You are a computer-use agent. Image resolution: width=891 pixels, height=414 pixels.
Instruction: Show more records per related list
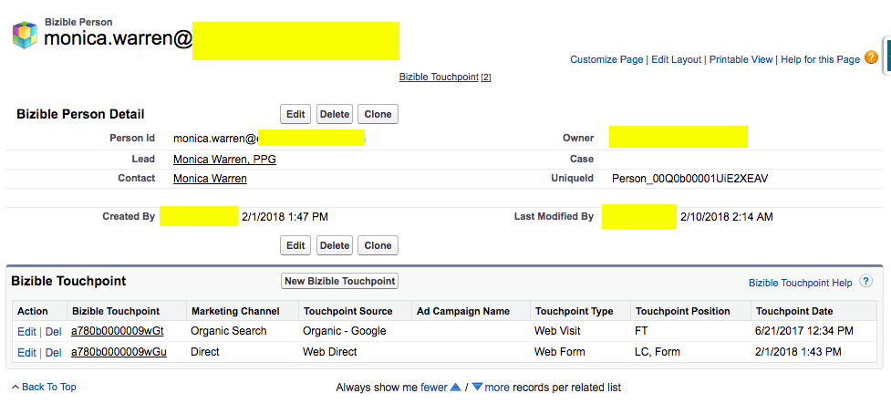(x=497, y=388)
